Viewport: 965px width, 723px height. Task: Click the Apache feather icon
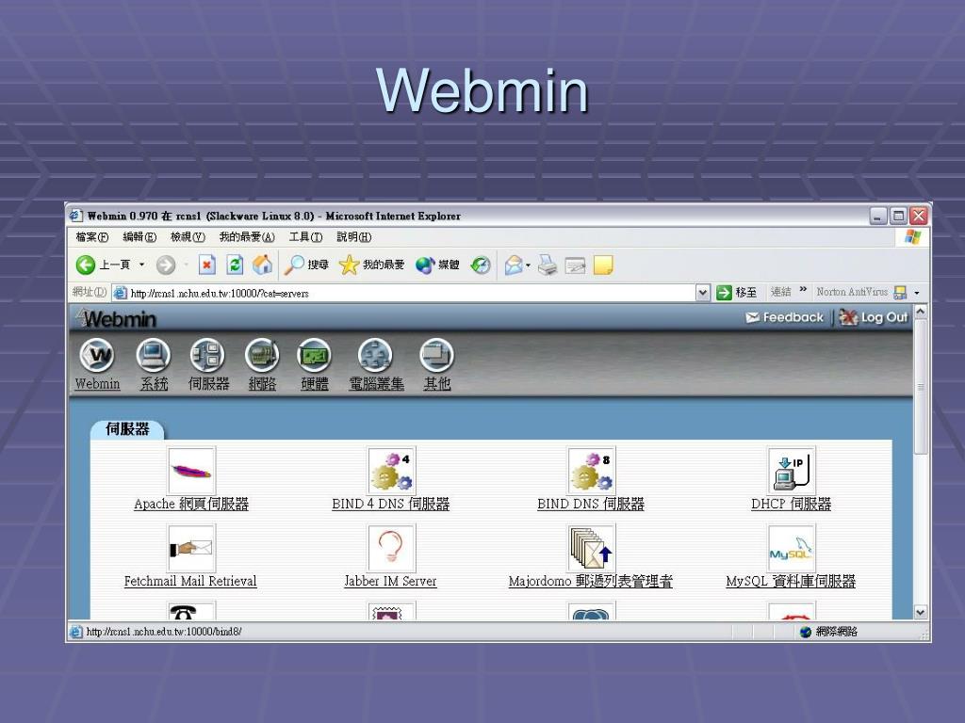coord(191,471)
